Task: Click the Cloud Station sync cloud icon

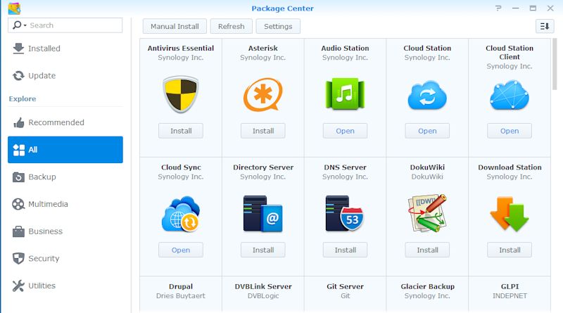Action: click(427, 96)
